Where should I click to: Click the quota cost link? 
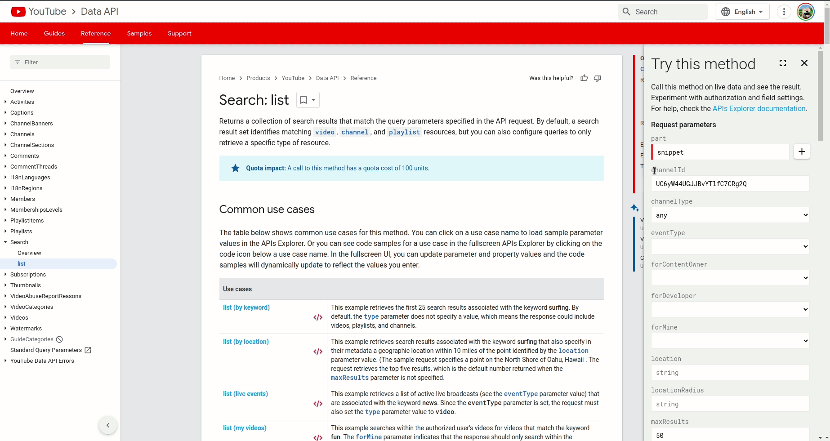(377, 168)
